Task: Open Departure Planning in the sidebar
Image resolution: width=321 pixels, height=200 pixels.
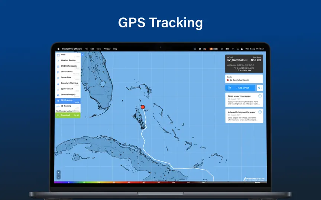Action: (68, 84)
